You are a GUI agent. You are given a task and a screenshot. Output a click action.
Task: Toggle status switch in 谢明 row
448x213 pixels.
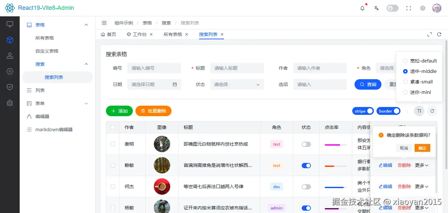pos(306,144)
